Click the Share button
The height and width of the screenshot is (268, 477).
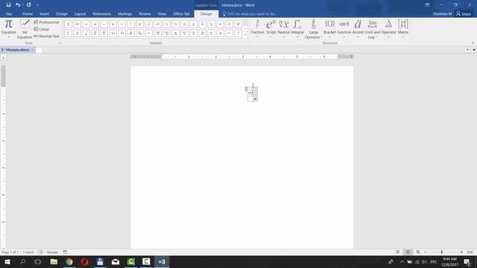[x=464, y=13]
